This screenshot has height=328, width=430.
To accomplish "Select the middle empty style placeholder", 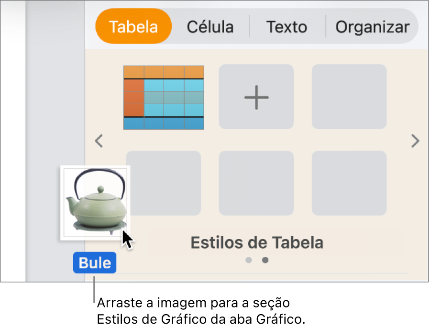I will pyautogui.click(x=256, y=183).
